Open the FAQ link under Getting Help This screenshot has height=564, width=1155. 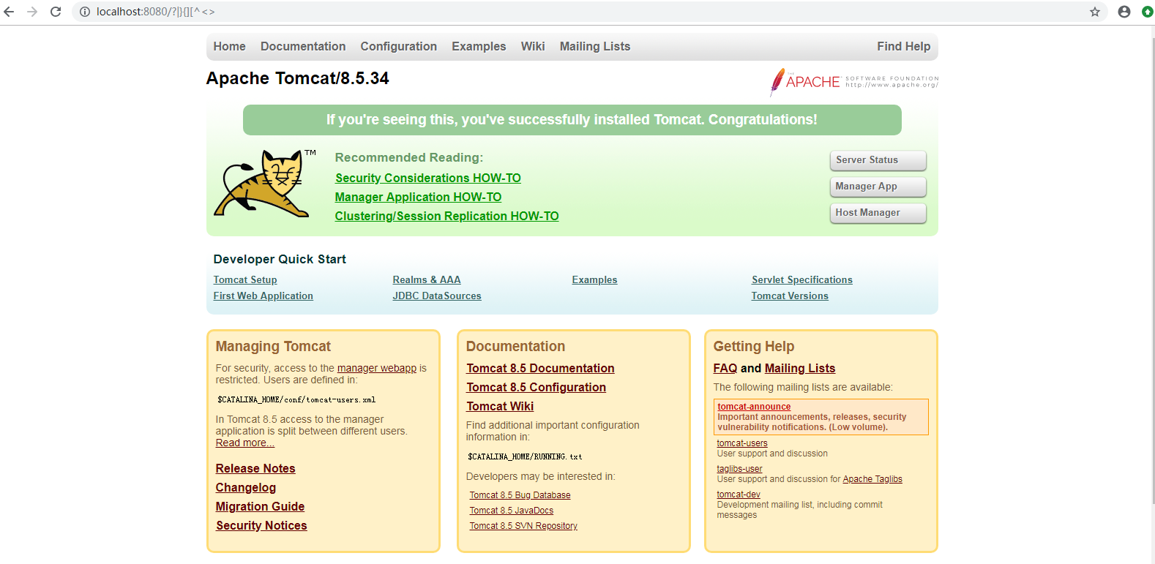[x=725, y=368]
